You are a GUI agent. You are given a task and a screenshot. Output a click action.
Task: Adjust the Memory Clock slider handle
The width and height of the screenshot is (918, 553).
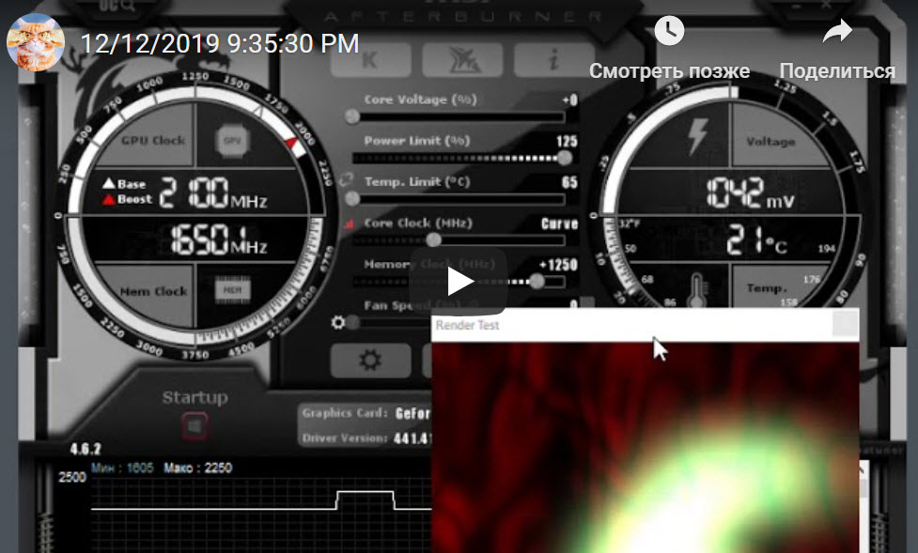point(537,282)
